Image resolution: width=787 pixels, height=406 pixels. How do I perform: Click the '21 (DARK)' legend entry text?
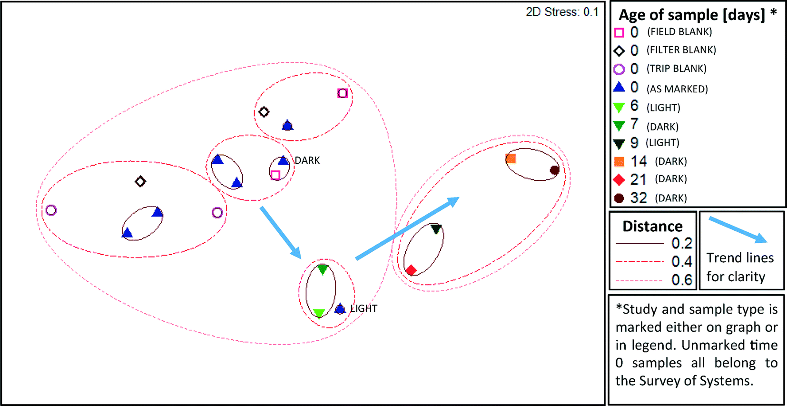click(x=659, y=179)
